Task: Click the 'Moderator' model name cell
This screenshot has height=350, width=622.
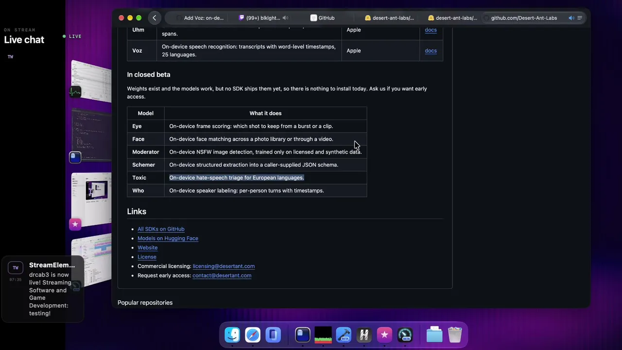Action: point(146,152)
